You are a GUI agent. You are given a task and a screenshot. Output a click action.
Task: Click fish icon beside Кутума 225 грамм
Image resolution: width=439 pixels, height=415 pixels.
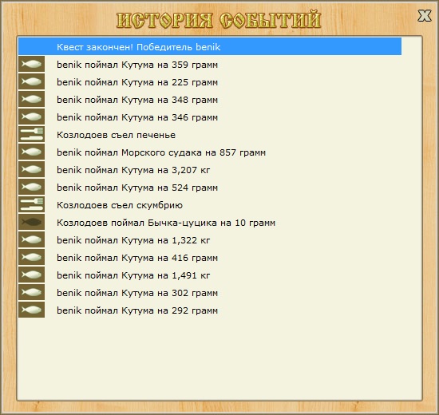tap(31, 81)
